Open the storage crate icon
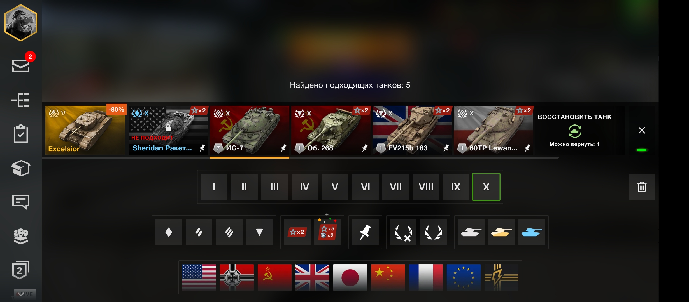The height and width of the screenshot is (302, 689). (21, 168)
